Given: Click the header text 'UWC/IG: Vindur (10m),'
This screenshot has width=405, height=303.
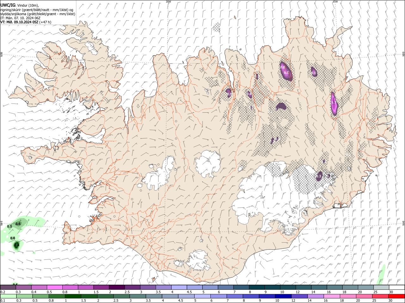Looking at the screenshot, I should [x=19, y=5].
